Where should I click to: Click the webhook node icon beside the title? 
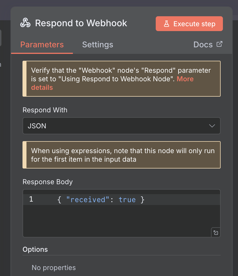pyautogui.click(x=25, y=23)
